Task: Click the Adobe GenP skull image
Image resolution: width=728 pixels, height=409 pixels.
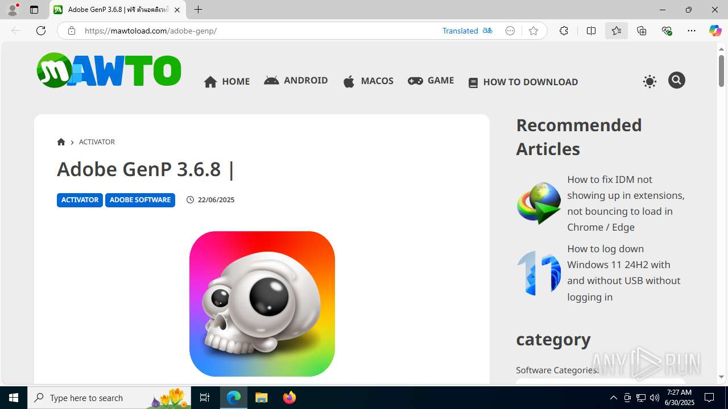Action: (262, 304)
